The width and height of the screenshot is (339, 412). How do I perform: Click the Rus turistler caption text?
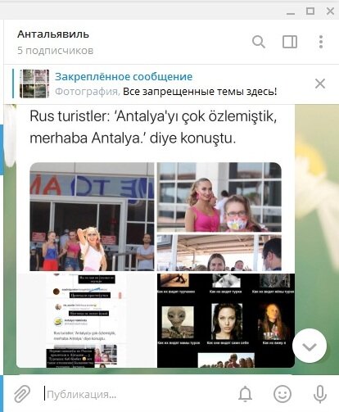point(153,127)
